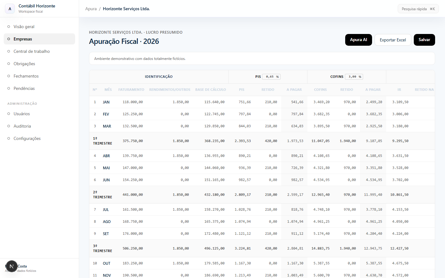Edit the PIS rate field 0,65 %

(271, 77)
